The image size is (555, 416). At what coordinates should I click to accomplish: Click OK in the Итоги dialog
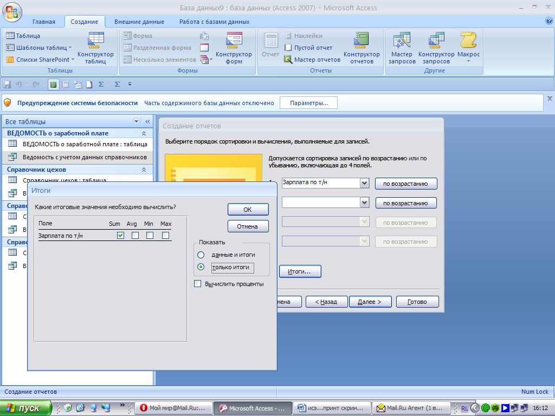pyautogui.click(x=248, y=210)
